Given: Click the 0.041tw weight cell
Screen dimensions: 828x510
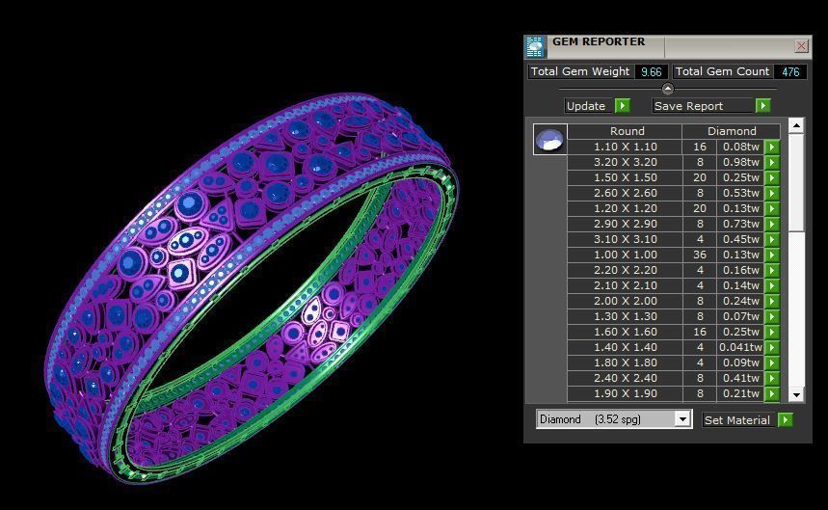Looking at the screenshot, I should [741, 347].
